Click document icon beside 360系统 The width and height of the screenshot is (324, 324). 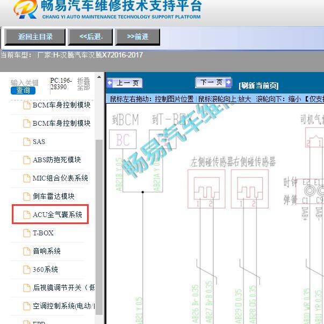[27, 269]
